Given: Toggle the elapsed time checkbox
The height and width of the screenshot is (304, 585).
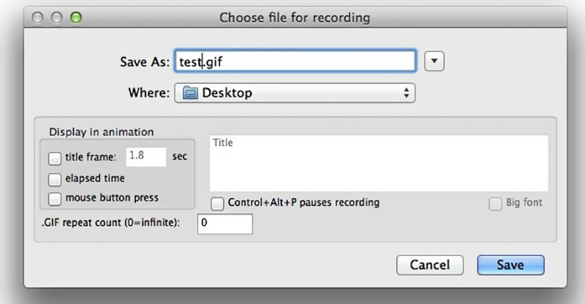Looking at the screenshot, I should tap(55, 178).
